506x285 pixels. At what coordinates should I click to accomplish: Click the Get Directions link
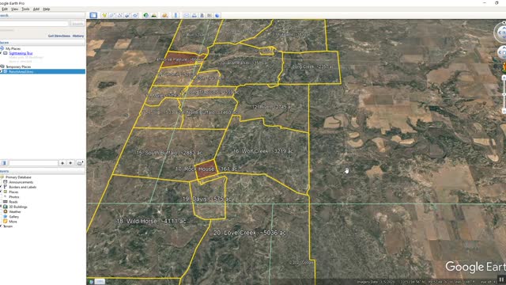[x=59, y=36]
